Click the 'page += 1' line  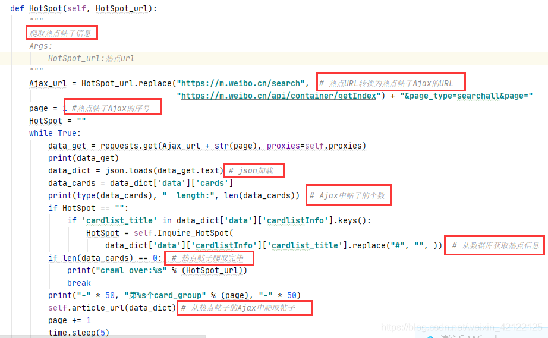(70, 321)
